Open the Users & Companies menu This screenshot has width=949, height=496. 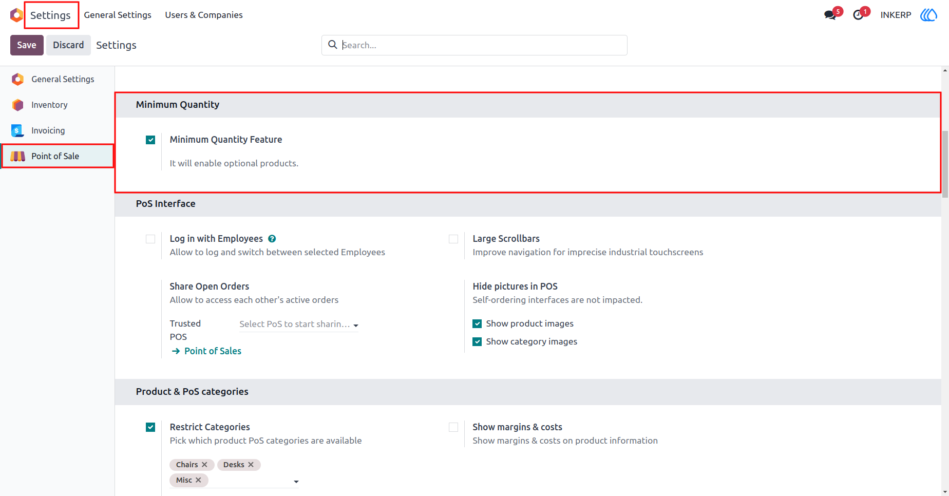[x=204, y=15]
